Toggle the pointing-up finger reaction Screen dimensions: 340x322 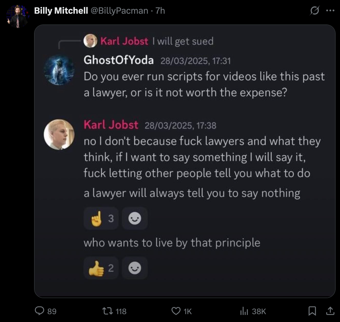click(x=101, y=218)
